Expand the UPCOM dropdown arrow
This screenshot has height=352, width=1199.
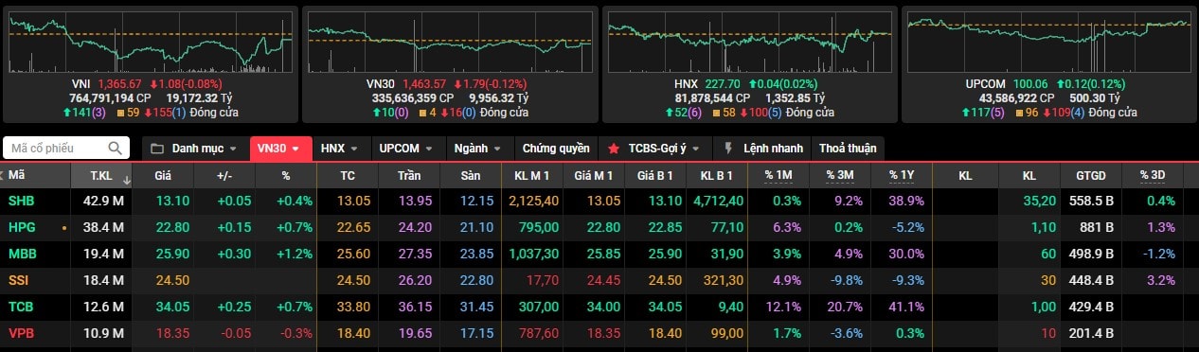coord(428,149)
